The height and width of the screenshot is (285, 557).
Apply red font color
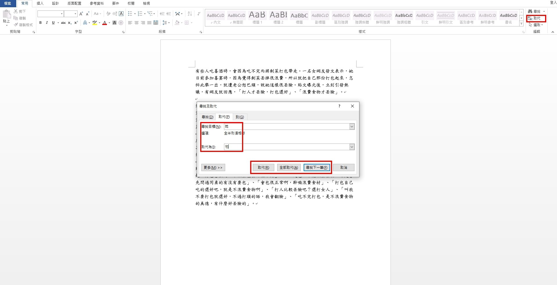coord(105,23)
